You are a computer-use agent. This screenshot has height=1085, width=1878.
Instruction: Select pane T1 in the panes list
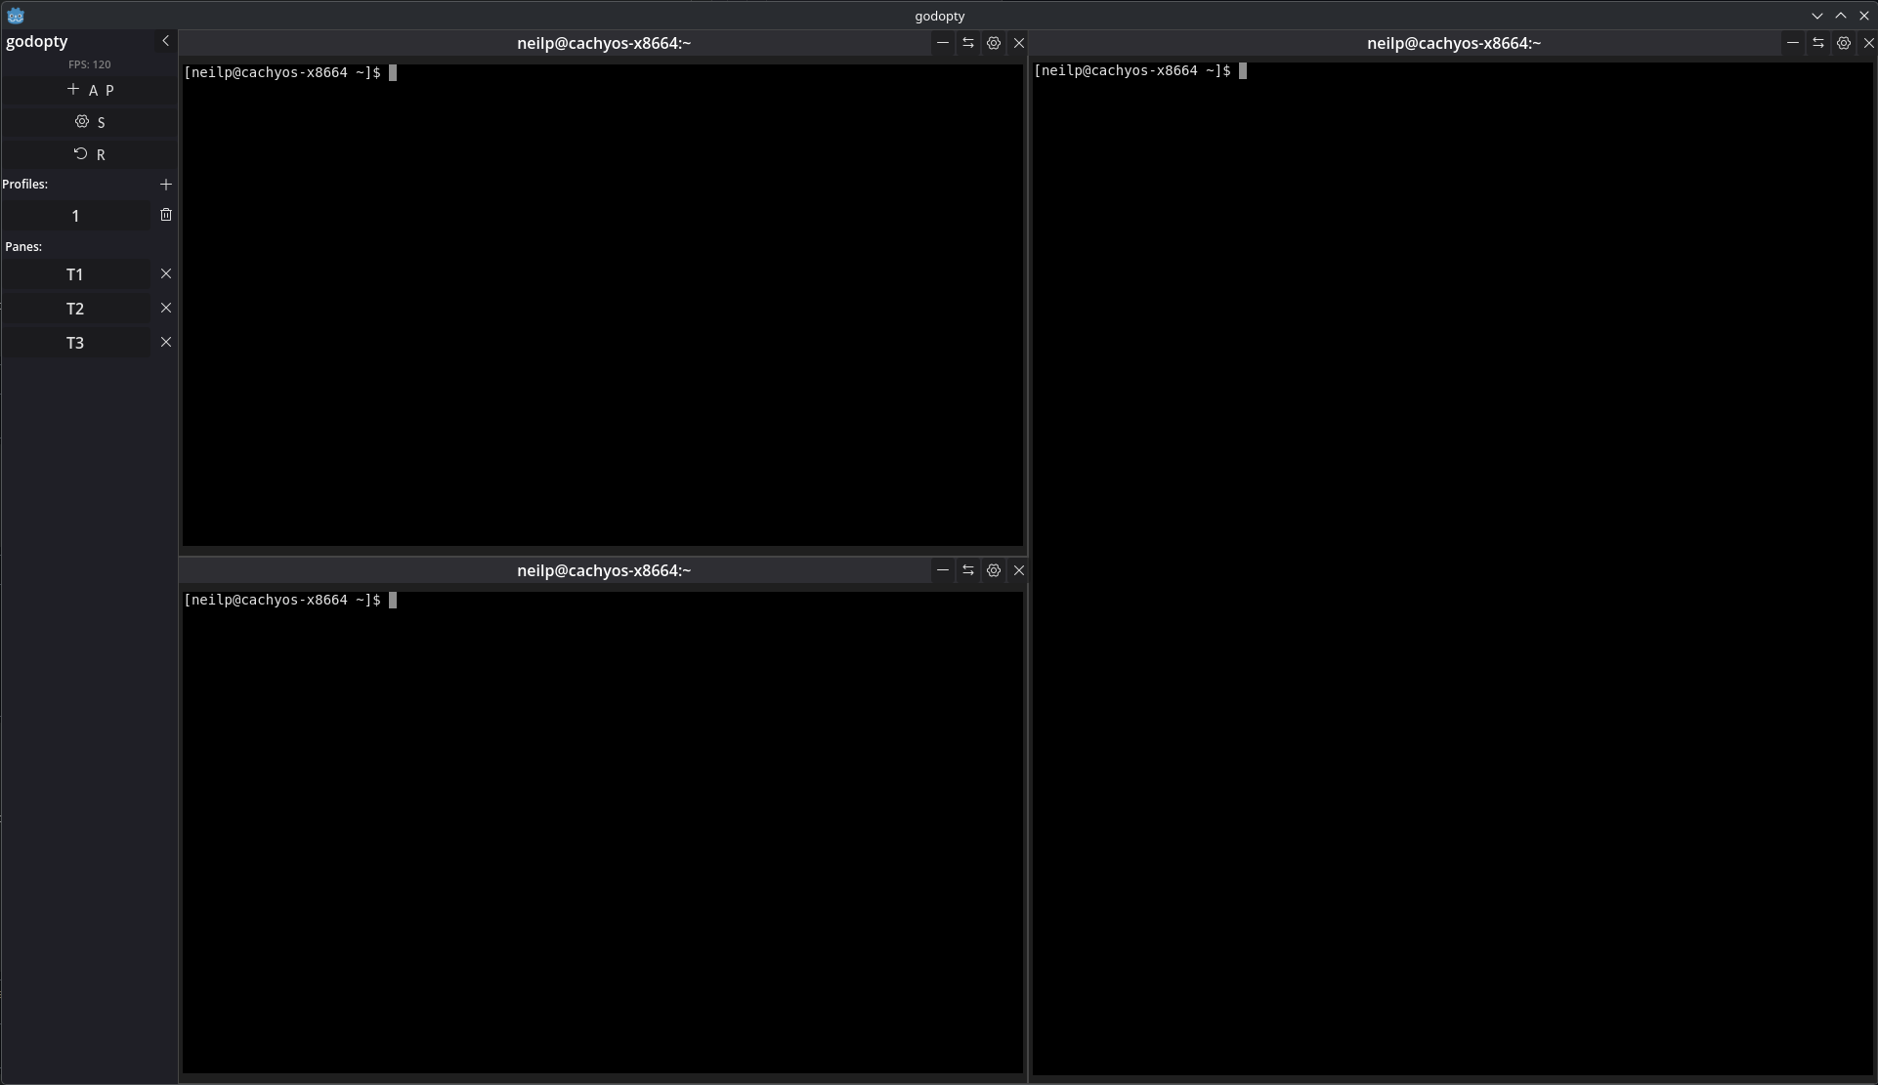point(75,274)
